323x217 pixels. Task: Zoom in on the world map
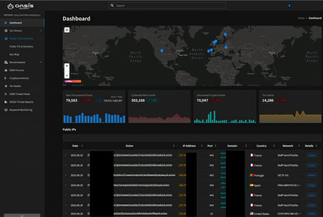[67, 66]
